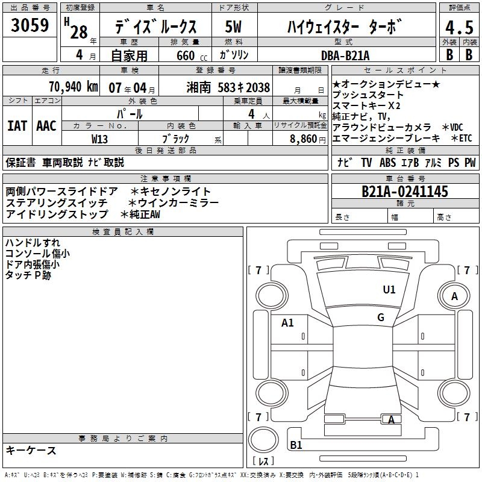Select the first registration year H28

tap(77, 28)
